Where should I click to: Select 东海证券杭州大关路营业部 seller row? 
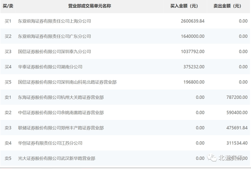125,97
